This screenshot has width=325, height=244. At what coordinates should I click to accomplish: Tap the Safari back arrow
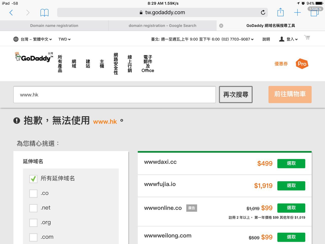tap(11, 12)
